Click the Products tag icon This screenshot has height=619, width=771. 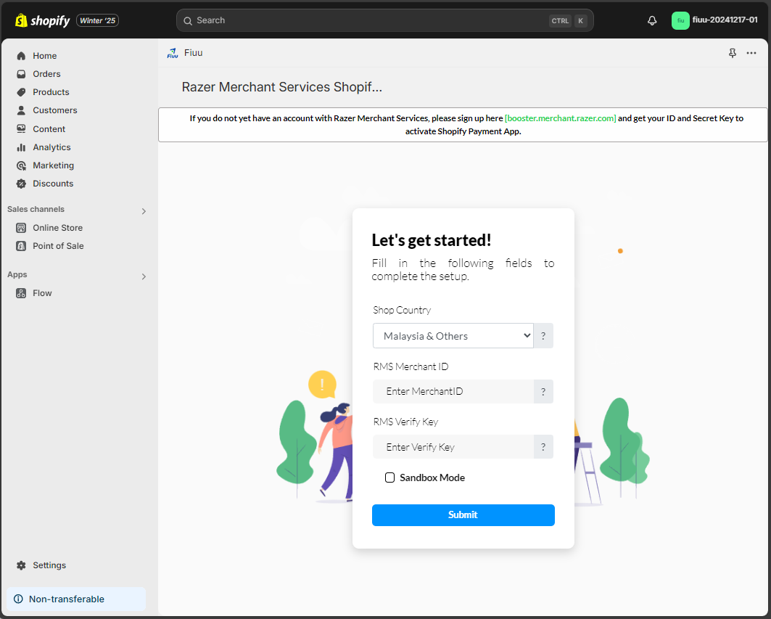pyautogui.click(x=21, y=92)
